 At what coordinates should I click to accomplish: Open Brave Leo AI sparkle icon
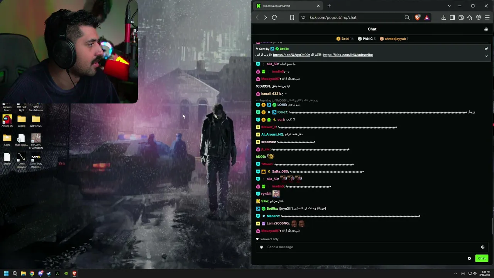(470, 17)
